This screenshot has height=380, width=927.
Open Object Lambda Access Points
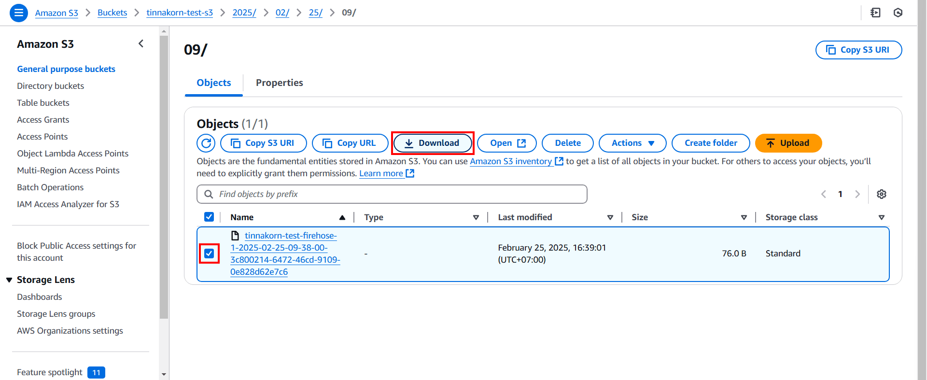point(73,154)
